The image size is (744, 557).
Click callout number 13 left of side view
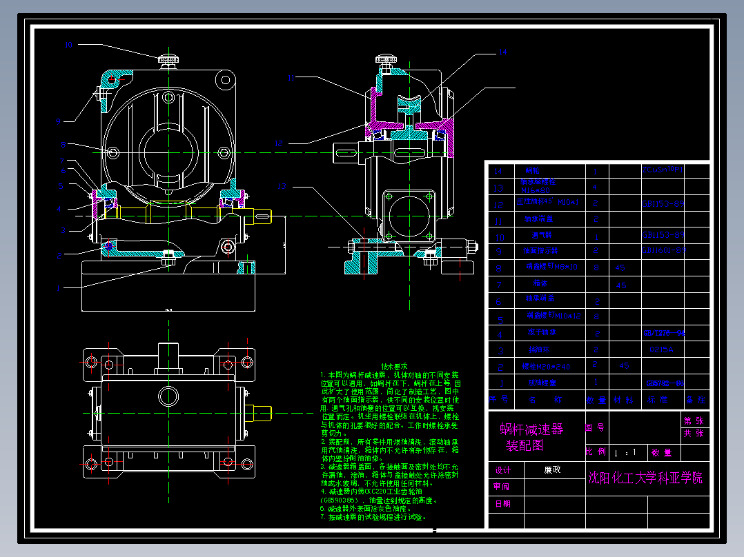[x=282, y=186]
